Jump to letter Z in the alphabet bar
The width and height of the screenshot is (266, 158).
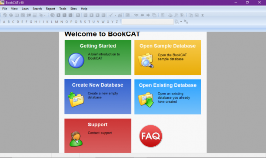tap(117, 22)
